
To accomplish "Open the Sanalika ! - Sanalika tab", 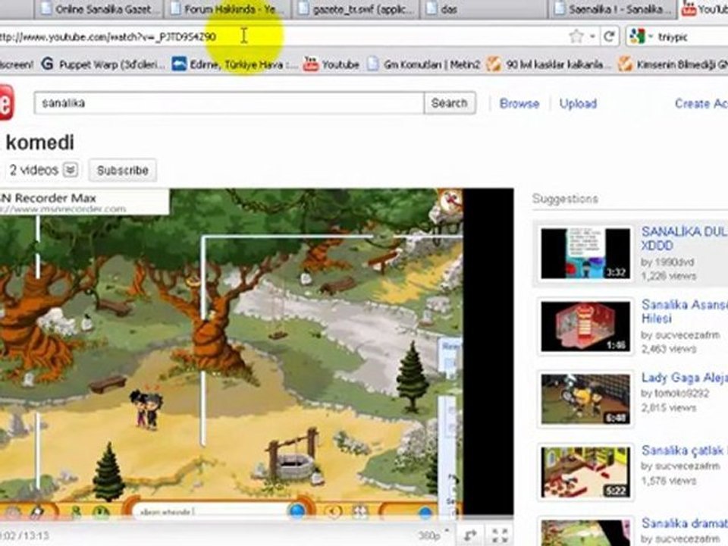I will (x=613, y=9).
